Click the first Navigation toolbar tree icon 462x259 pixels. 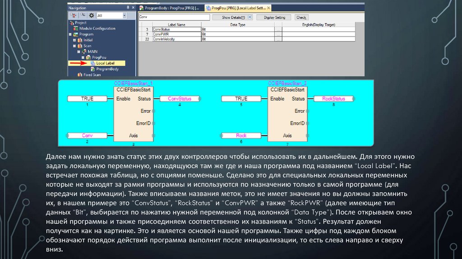click(x=73, y=15)
